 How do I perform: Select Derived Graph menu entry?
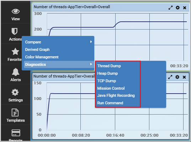pos(37,49)
